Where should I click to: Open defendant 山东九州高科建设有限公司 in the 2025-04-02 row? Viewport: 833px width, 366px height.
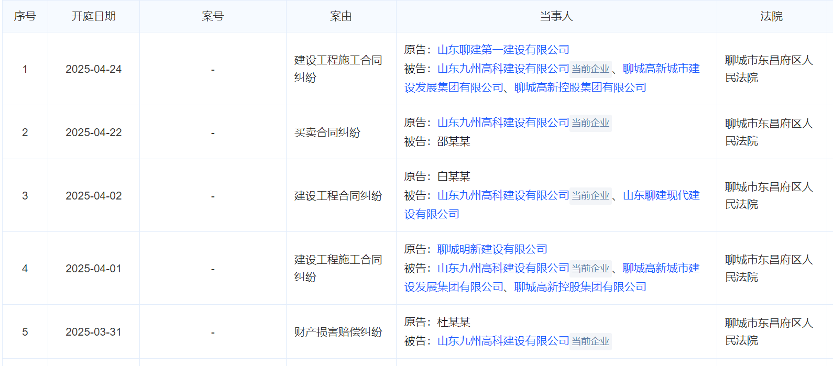503,195
